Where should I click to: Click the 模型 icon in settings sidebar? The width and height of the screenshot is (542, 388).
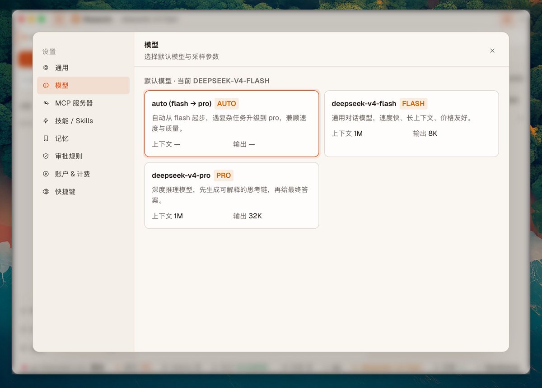pyautogui.click(x=46, y=85)
